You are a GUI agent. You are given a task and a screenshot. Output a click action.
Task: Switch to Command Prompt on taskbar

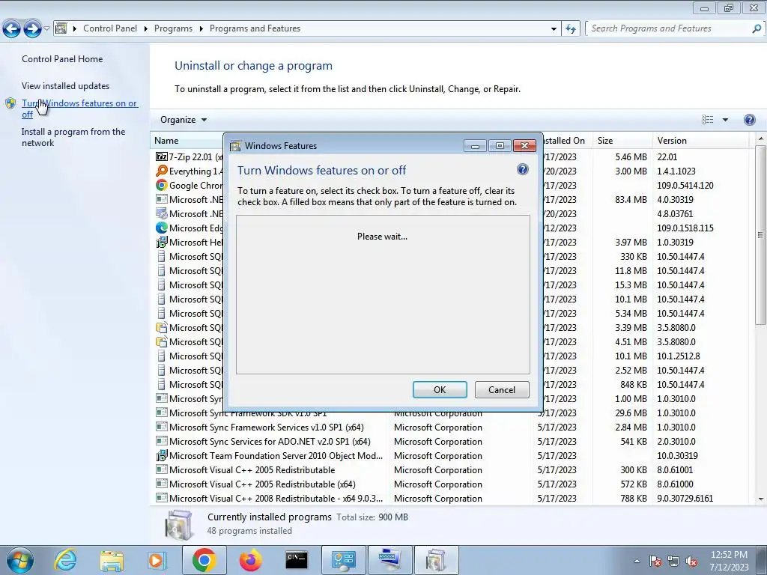pos(297,560)
